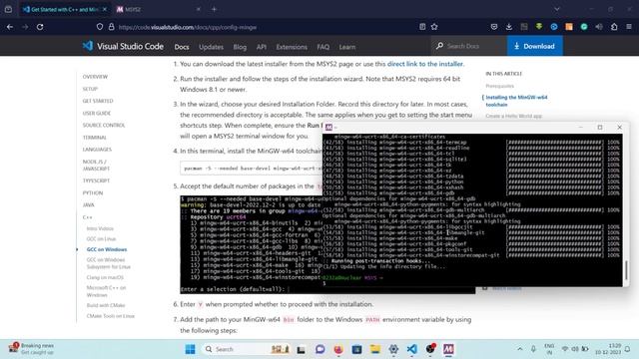Open Node.js / JavaScript sidebar section
The height and width of the screenshot is (359, 639).
(96, 165)
